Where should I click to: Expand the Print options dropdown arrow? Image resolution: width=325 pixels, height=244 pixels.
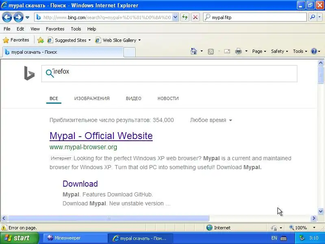(x=246, y=51)
